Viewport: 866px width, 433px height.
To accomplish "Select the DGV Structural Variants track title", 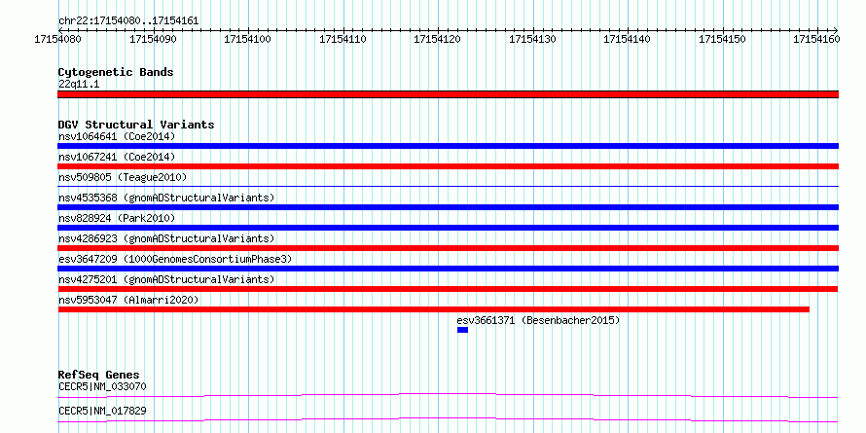I will [x=136, y=125].
